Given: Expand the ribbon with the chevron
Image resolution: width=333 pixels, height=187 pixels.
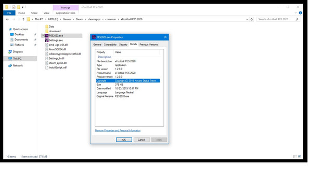Looking at the screenshot, I should 296,13.
